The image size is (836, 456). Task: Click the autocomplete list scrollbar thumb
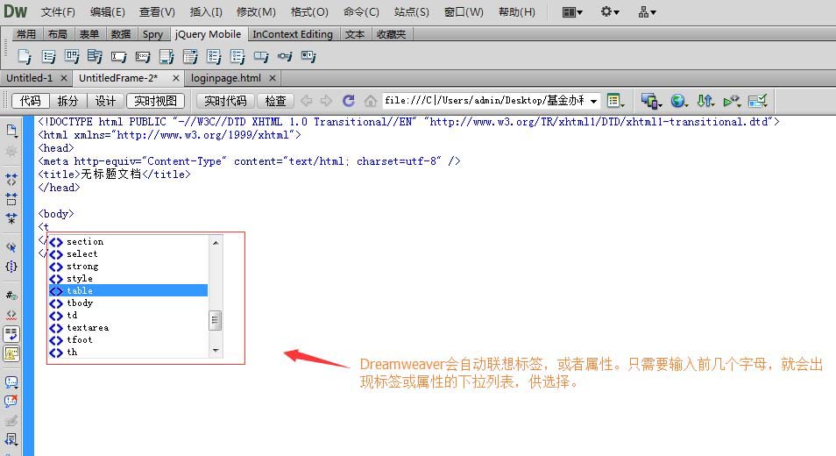[216, 321]
